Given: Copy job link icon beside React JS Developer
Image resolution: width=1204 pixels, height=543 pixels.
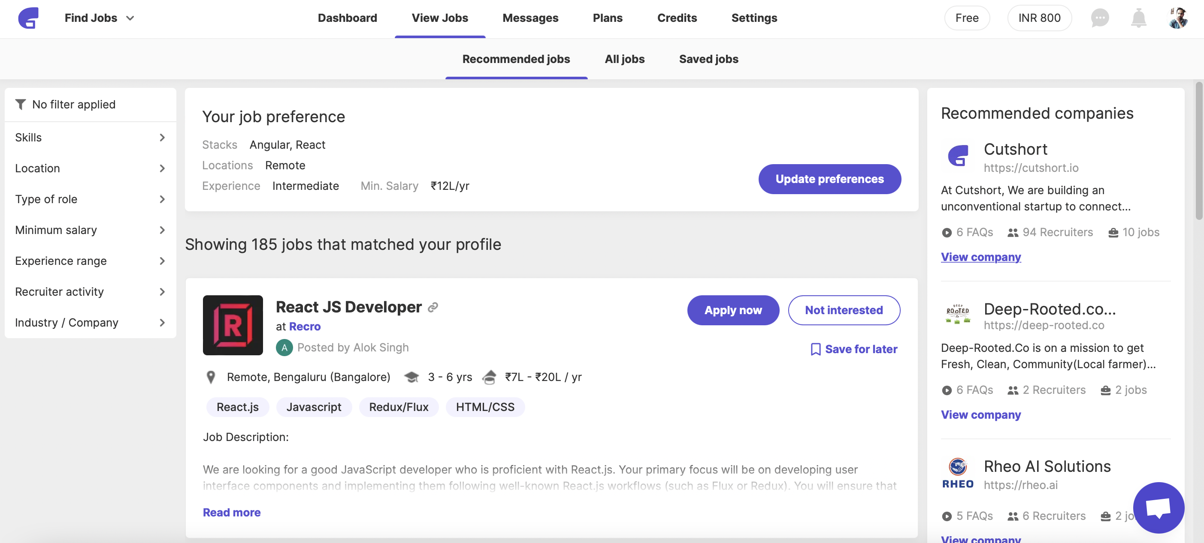Looking at the screenshot, I should tap(433, 307).
